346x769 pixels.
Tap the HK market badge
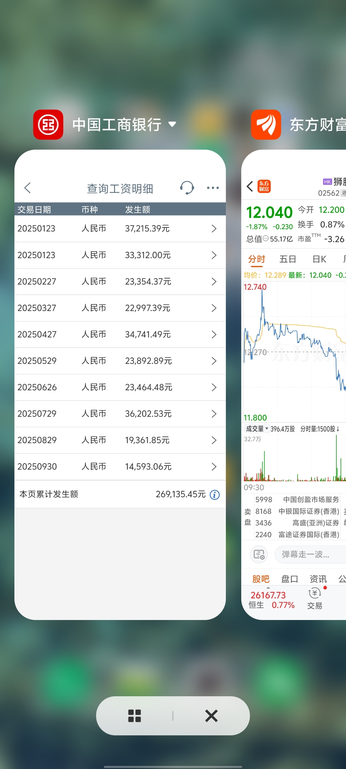[x=327, y=182]
